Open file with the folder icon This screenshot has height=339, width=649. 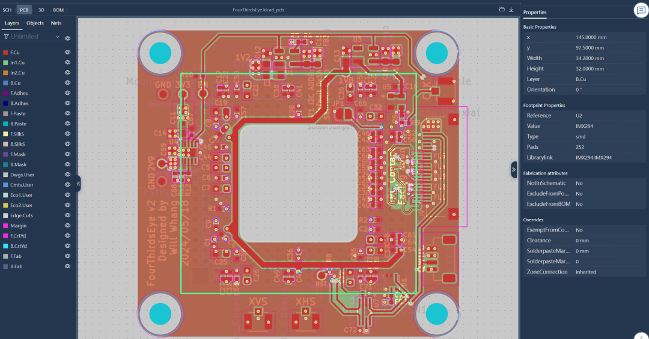[501, 9]
